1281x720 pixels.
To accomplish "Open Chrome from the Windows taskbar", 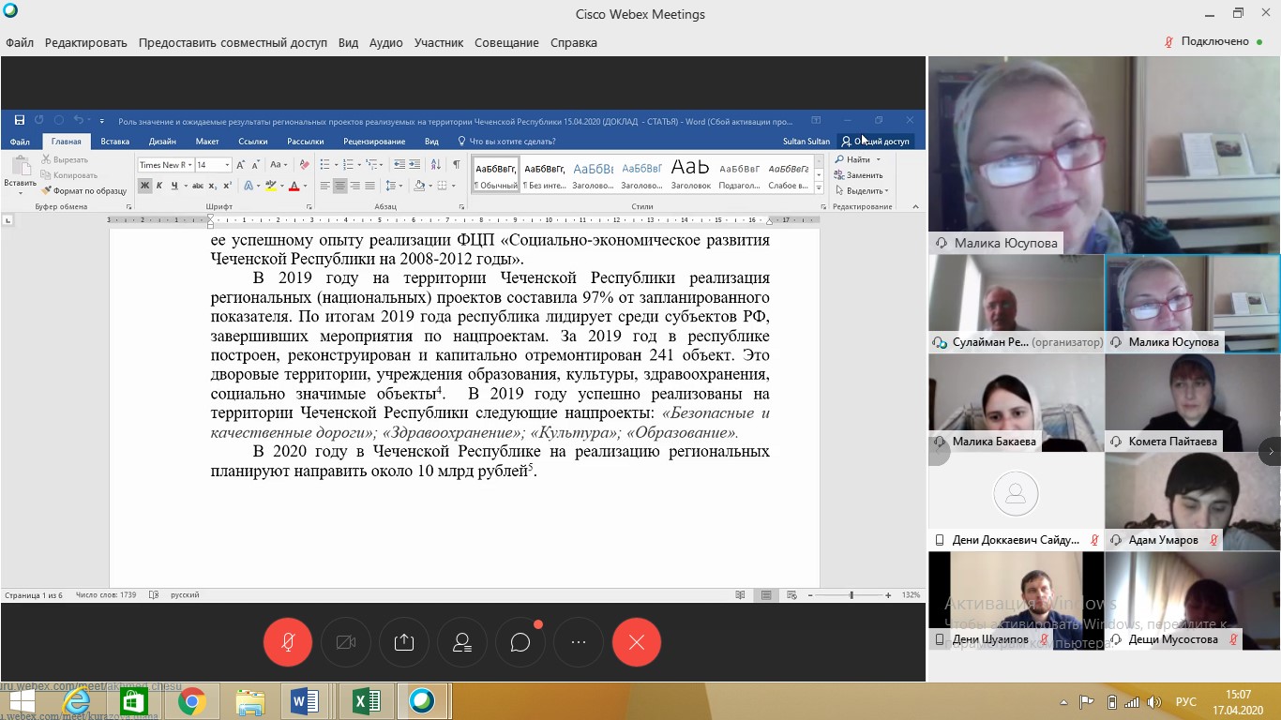I will tap(191, 701).
